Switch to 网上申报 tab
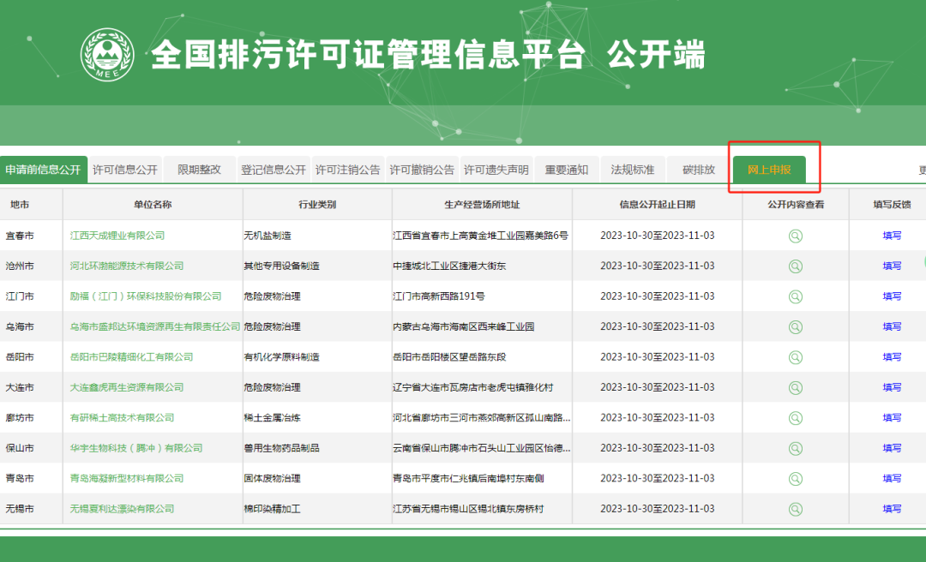The height and width of the screenshot is (562, 926). point(769,170)
